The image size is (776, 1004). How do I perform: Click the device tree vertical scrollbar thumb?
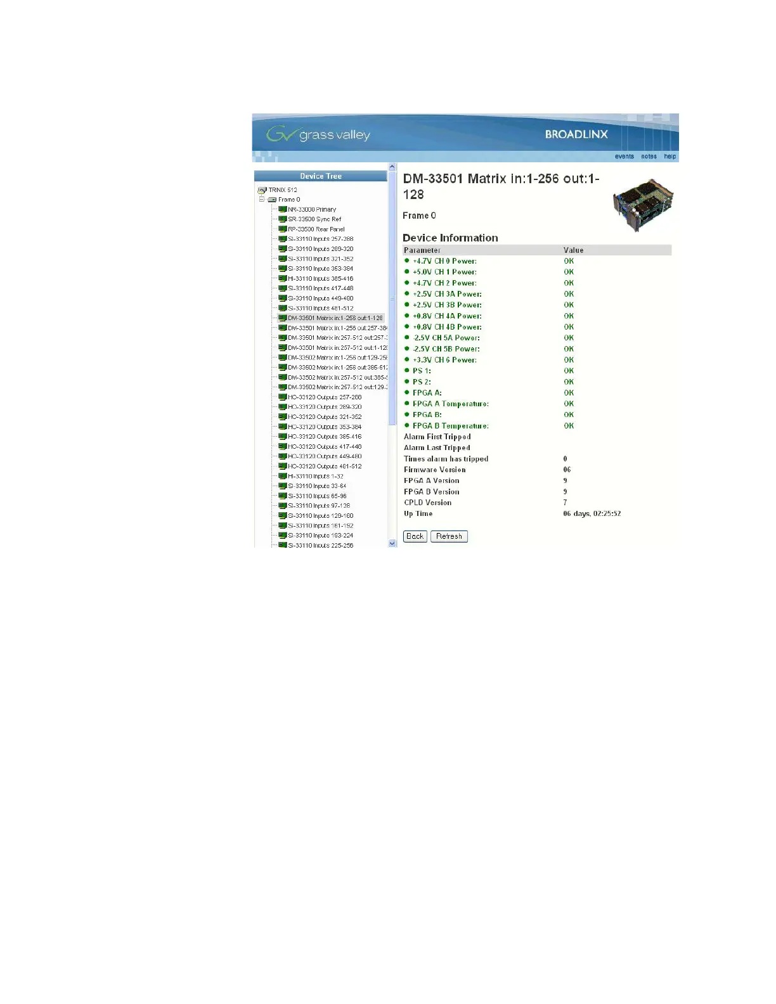(392, 299)
